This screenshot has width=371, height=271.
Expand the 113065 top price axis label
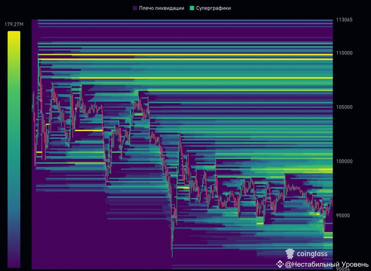pos(345,20)
